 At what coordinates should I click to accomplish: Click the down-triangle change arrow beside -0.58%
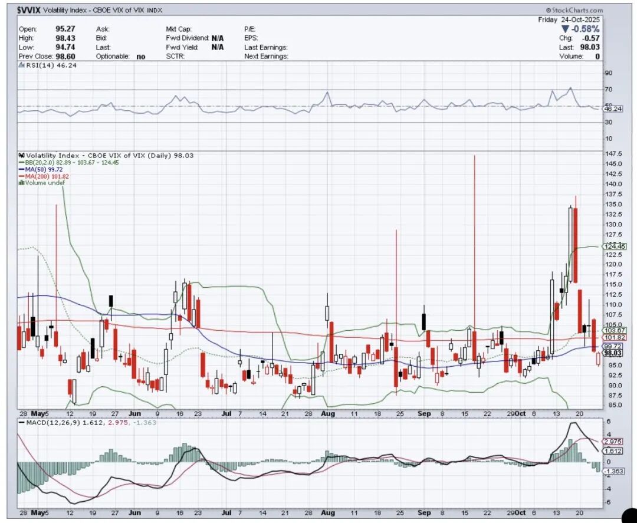click(x=565, y=29)
